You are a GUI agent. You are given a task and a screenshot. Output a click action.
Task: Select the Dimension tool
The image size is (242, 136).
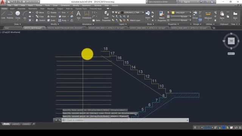click(87, 15)
